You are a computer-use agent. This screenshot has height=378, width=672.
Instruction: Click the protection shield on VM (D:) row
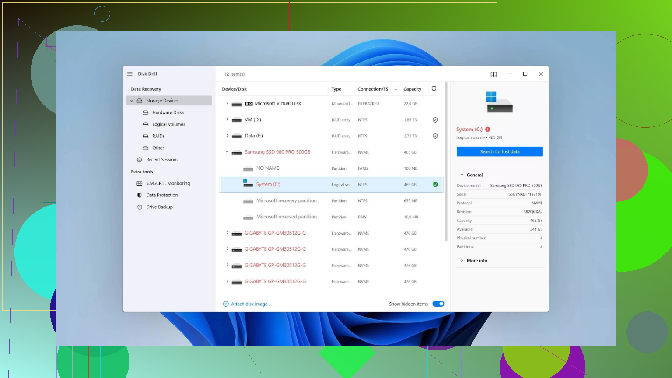[435, 120]
